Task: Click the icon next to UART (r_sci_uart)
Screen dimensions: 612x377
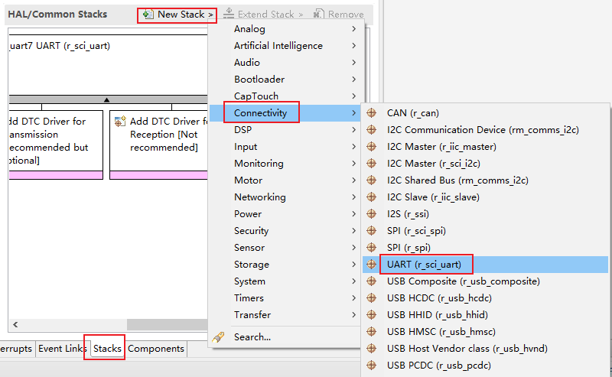Action: 372,265
